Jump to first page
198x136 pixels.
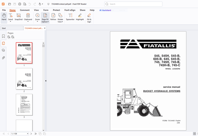click(x=4, y=134)
